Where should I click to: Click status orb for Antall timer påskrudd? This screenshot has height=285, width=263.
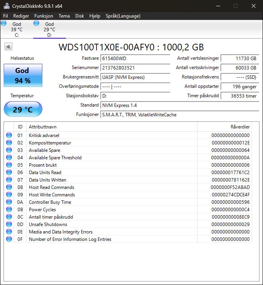coord(9,217)
